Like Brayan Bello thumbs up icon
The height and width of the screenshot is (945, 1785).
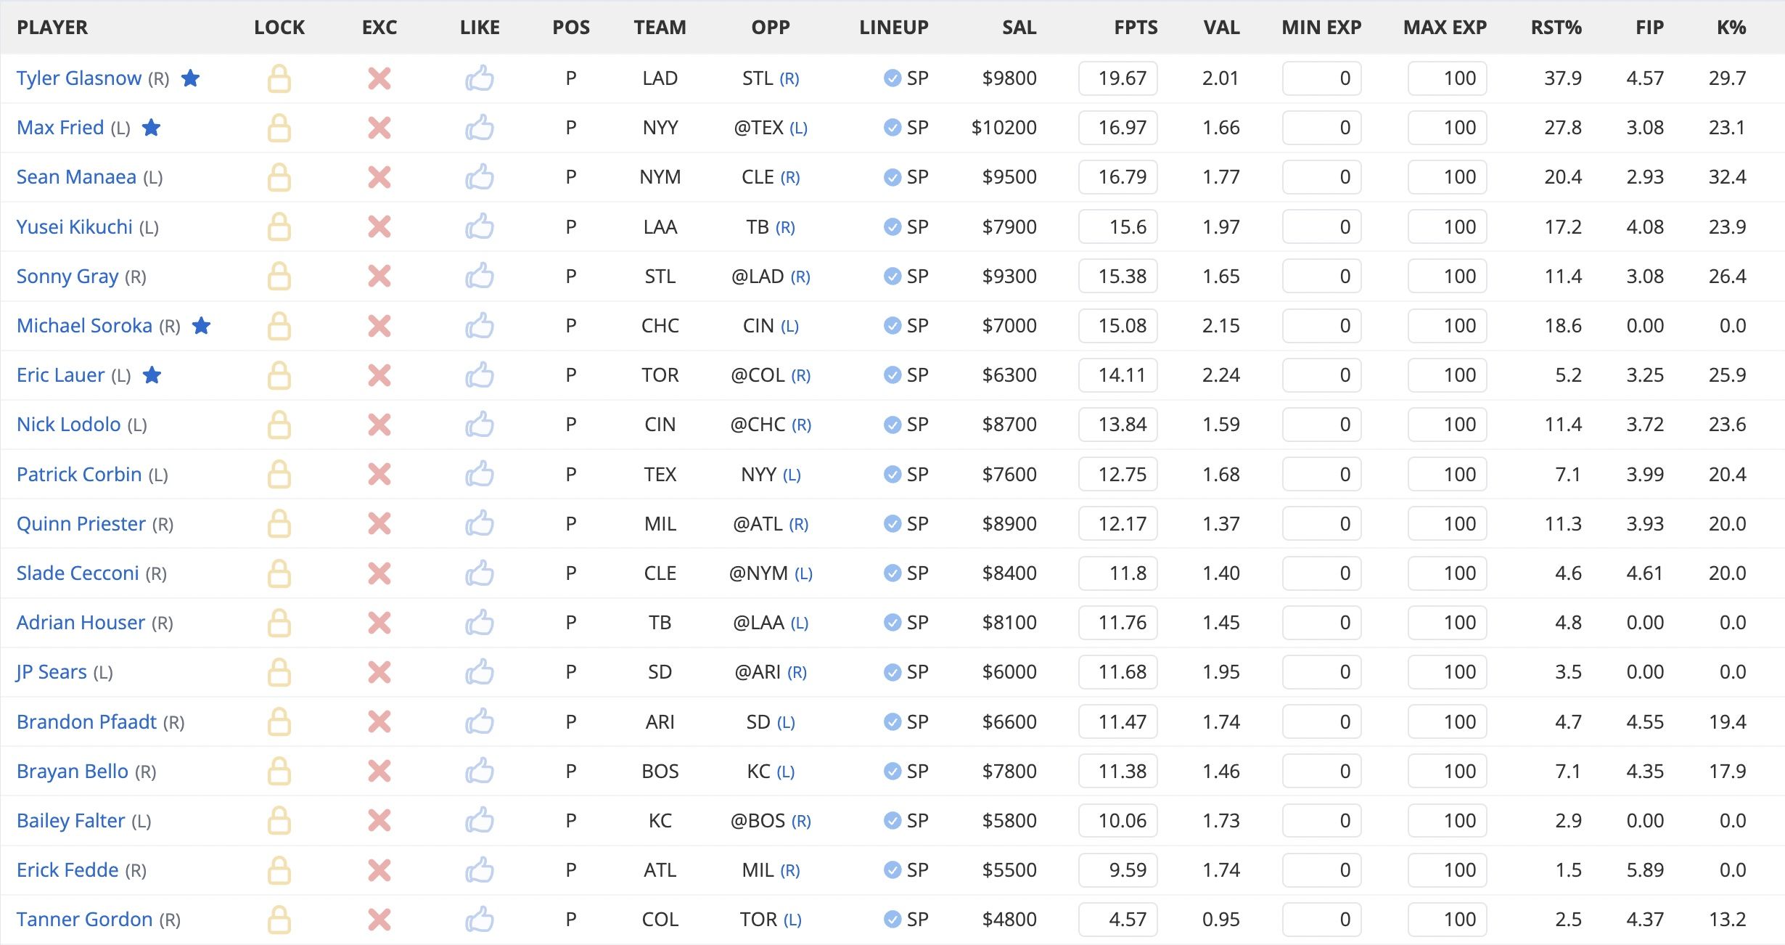click(x=480, y=772)
